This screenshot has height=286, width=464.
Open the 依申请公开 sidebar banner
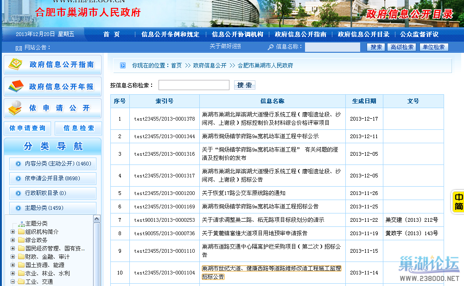point(53,108)
